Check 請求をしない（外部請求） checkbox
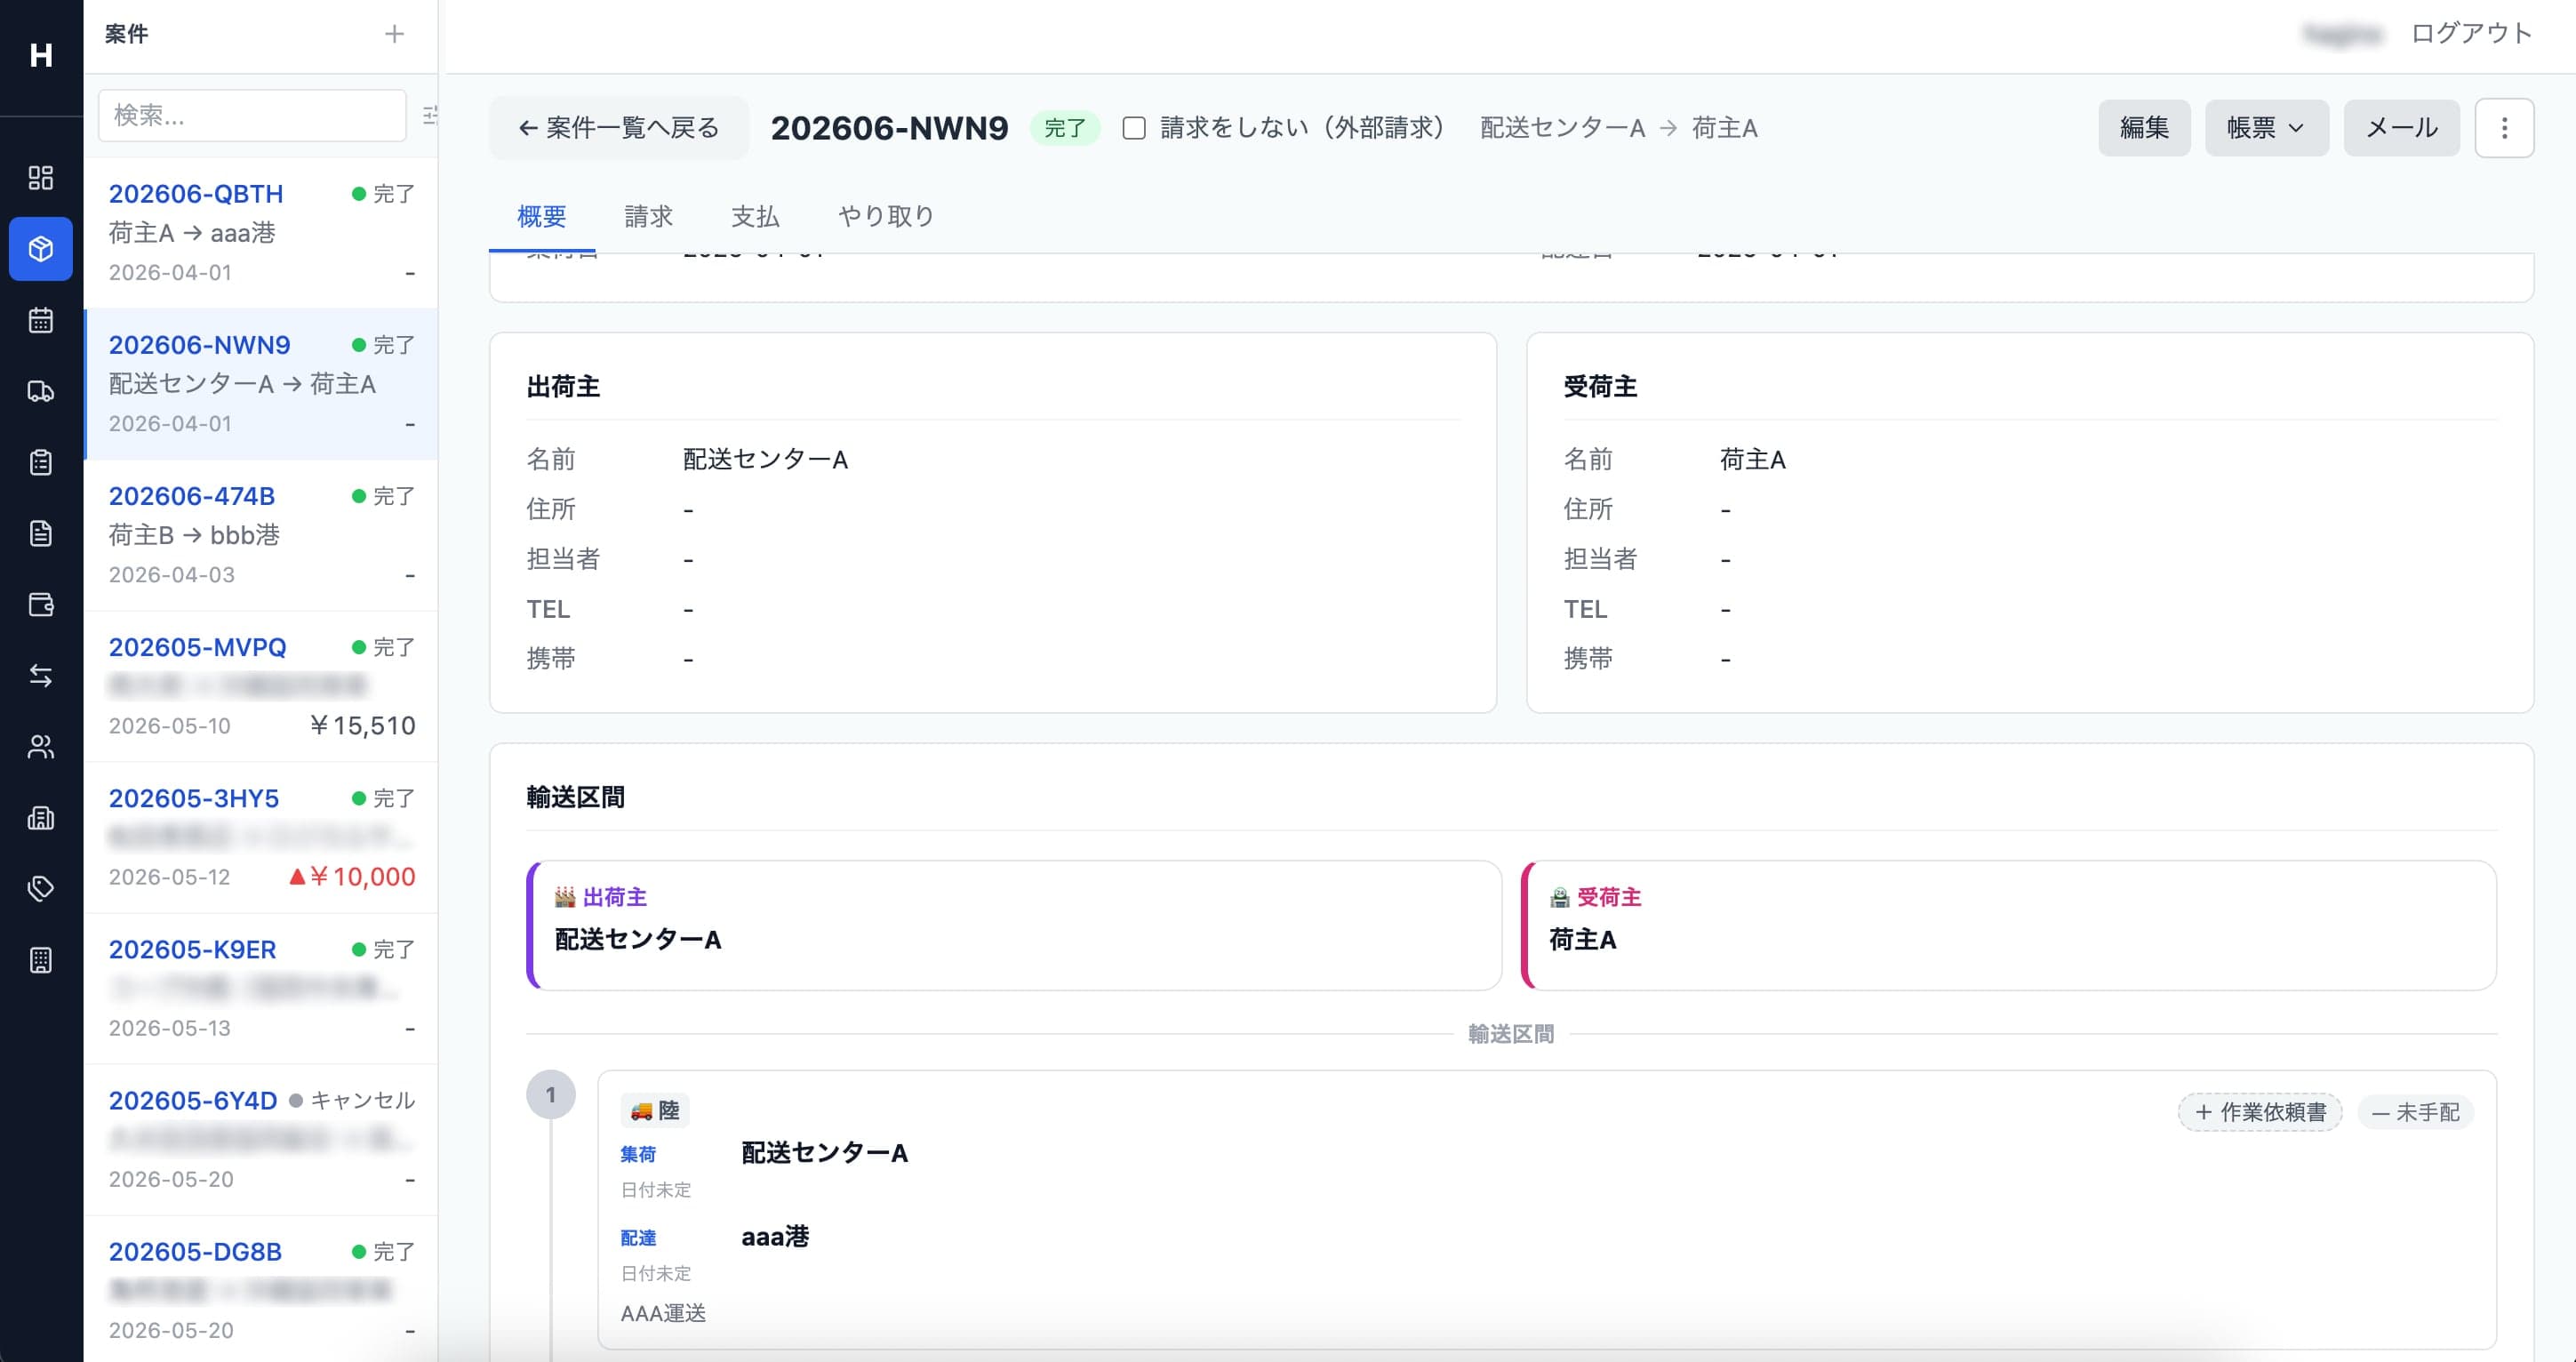The image size is (2576, 1362). click(1134, 128)
